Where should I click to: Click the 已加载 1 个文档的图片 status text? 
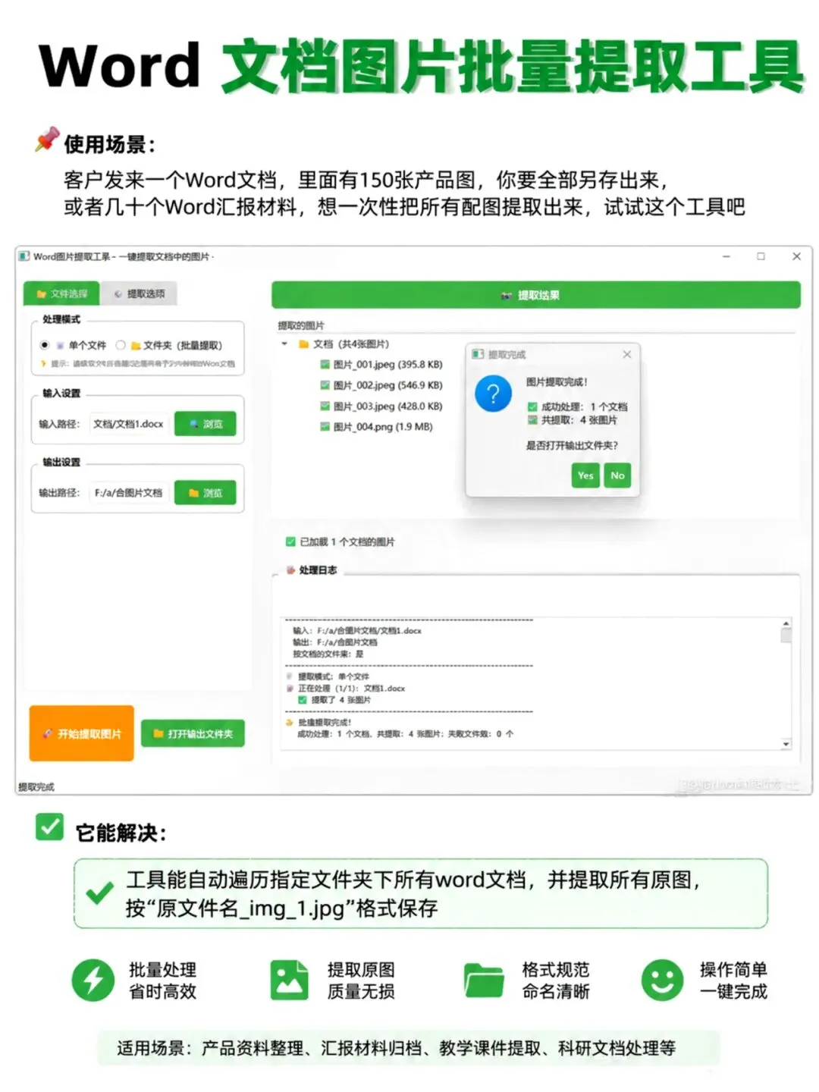click(x=347, y=542)
